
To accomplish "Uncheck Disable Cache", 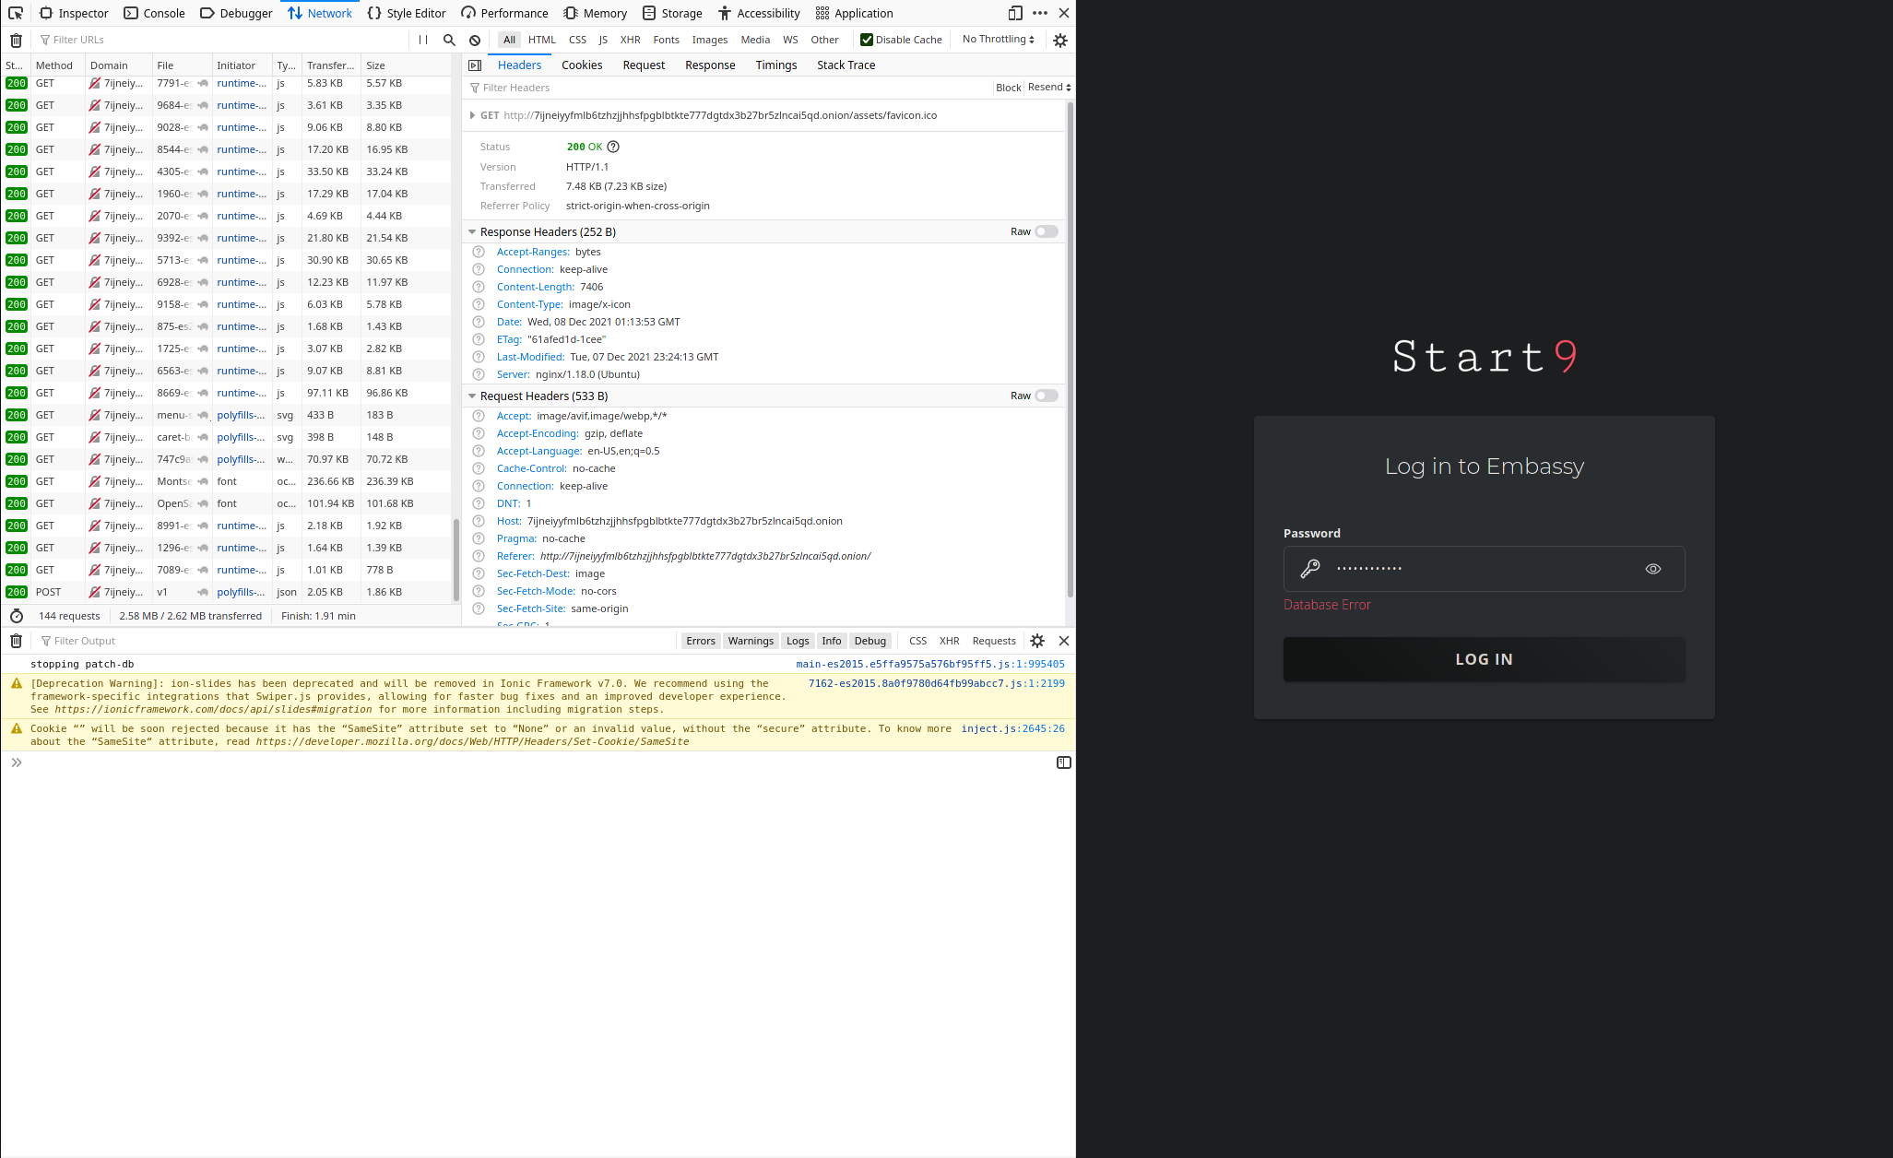I will (867, 40).
